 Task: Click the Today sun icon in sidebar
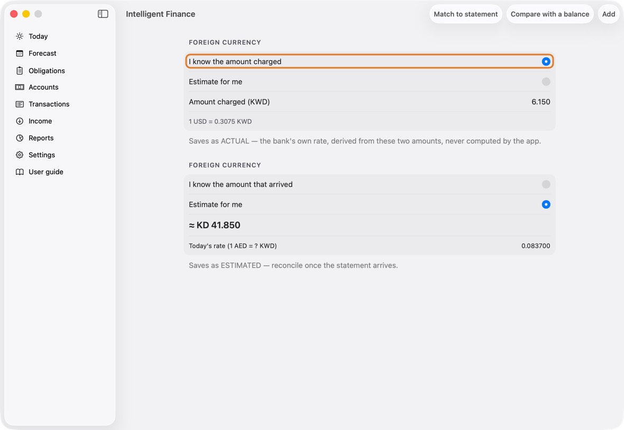pos(20,36)
